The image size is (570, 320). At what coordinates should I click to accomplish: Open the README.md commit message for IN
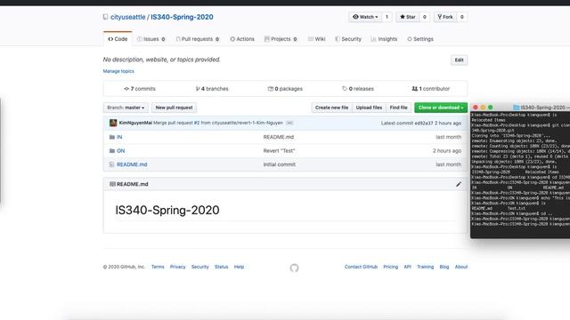(x=279, y=137)
